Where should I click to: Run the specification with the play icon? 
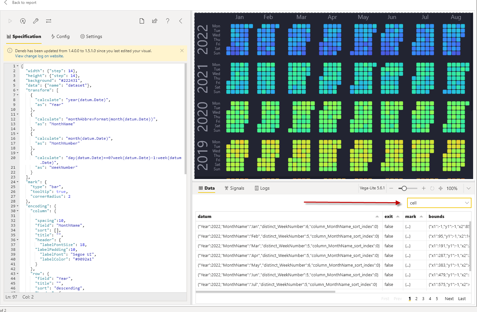(10, 21)
